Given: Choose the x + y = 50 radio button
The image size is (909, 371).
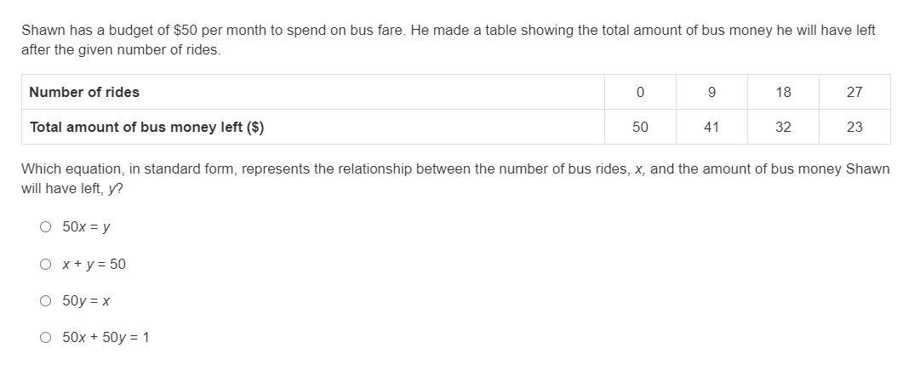Looking at the screenshot, I should (45, 265).
